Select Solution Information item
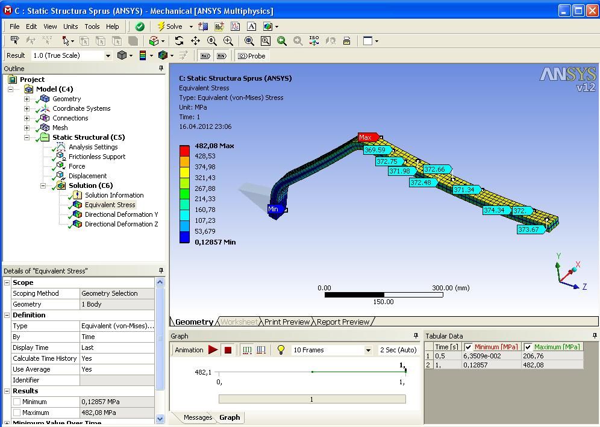Screen dimensions: 600x427 tap(114, 195)
